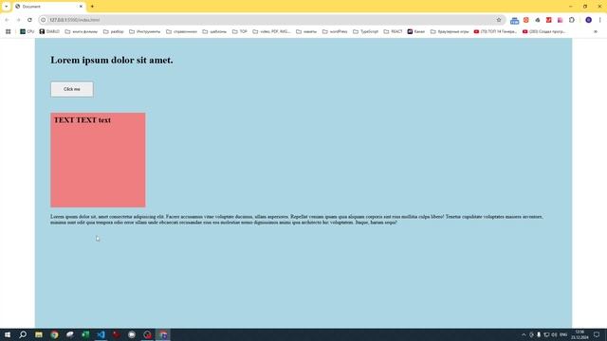Open the notifications center icon

coord(597,334)
